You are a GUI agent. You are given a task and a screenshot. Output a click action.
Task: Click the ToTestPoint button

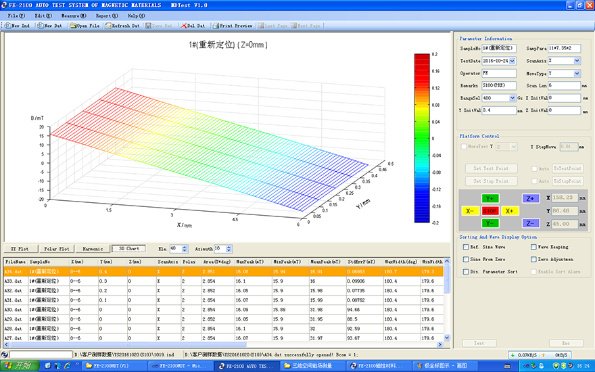568,168
